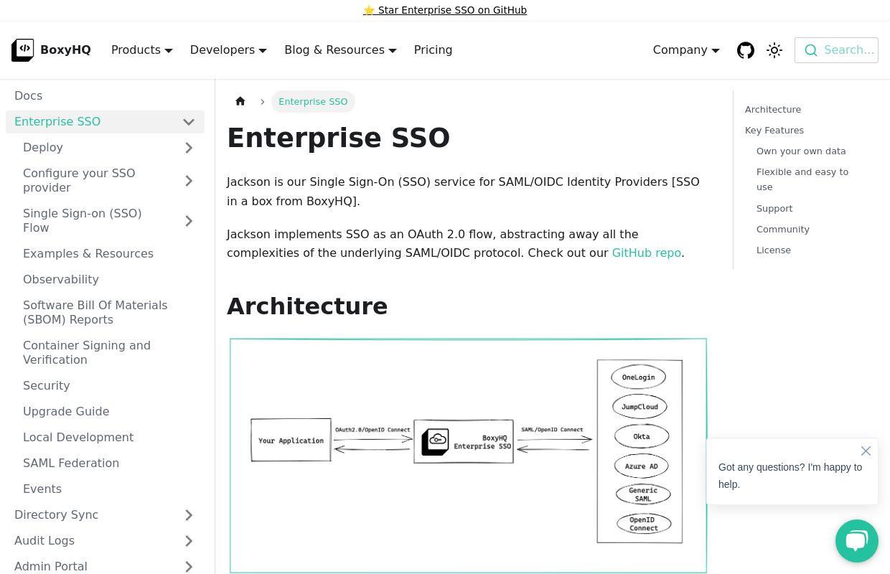This screenshot has width=890, height=574.
Task: Open the GitHub repository icon in navbar
Action: pyautogui.click(x=746, y=50)
